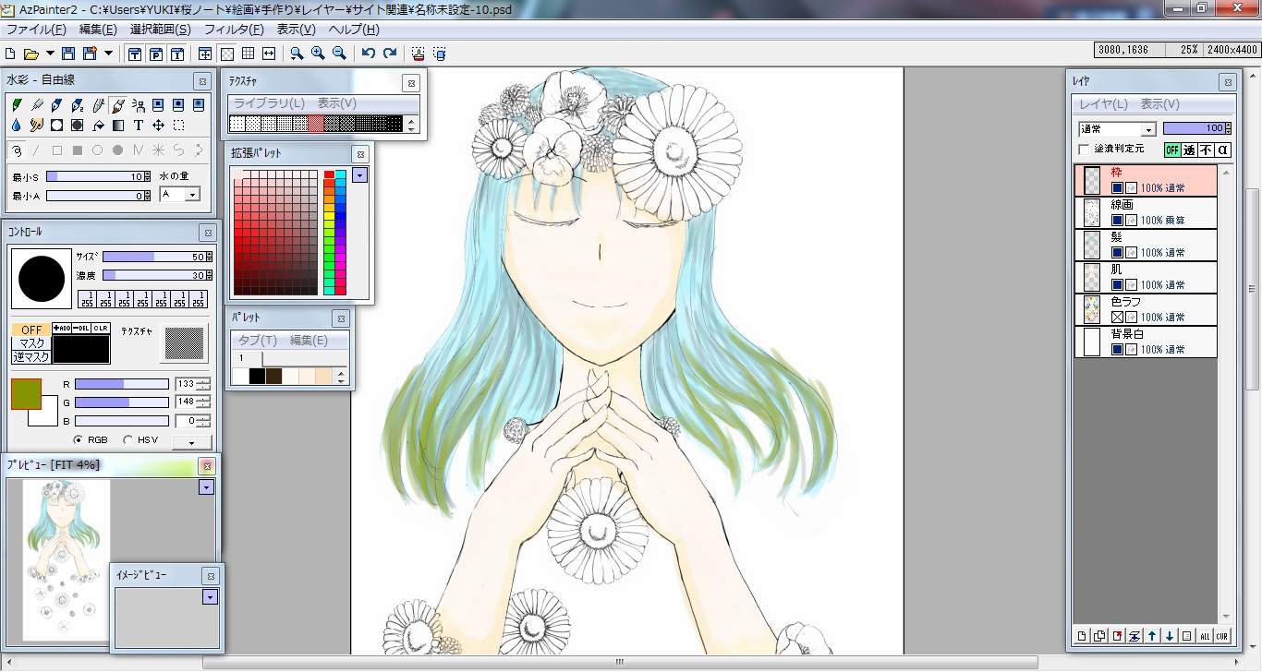
Task: Enable the 塗潰判定元 checkbox
Action: click(1085, 150)
